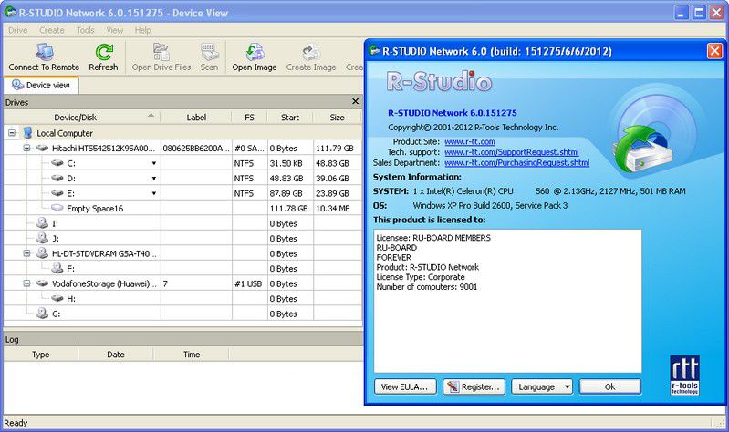This screenshot has height=432, width=729.
Task: Collapse the VodafoneStorage node
Action: point(26,283)
